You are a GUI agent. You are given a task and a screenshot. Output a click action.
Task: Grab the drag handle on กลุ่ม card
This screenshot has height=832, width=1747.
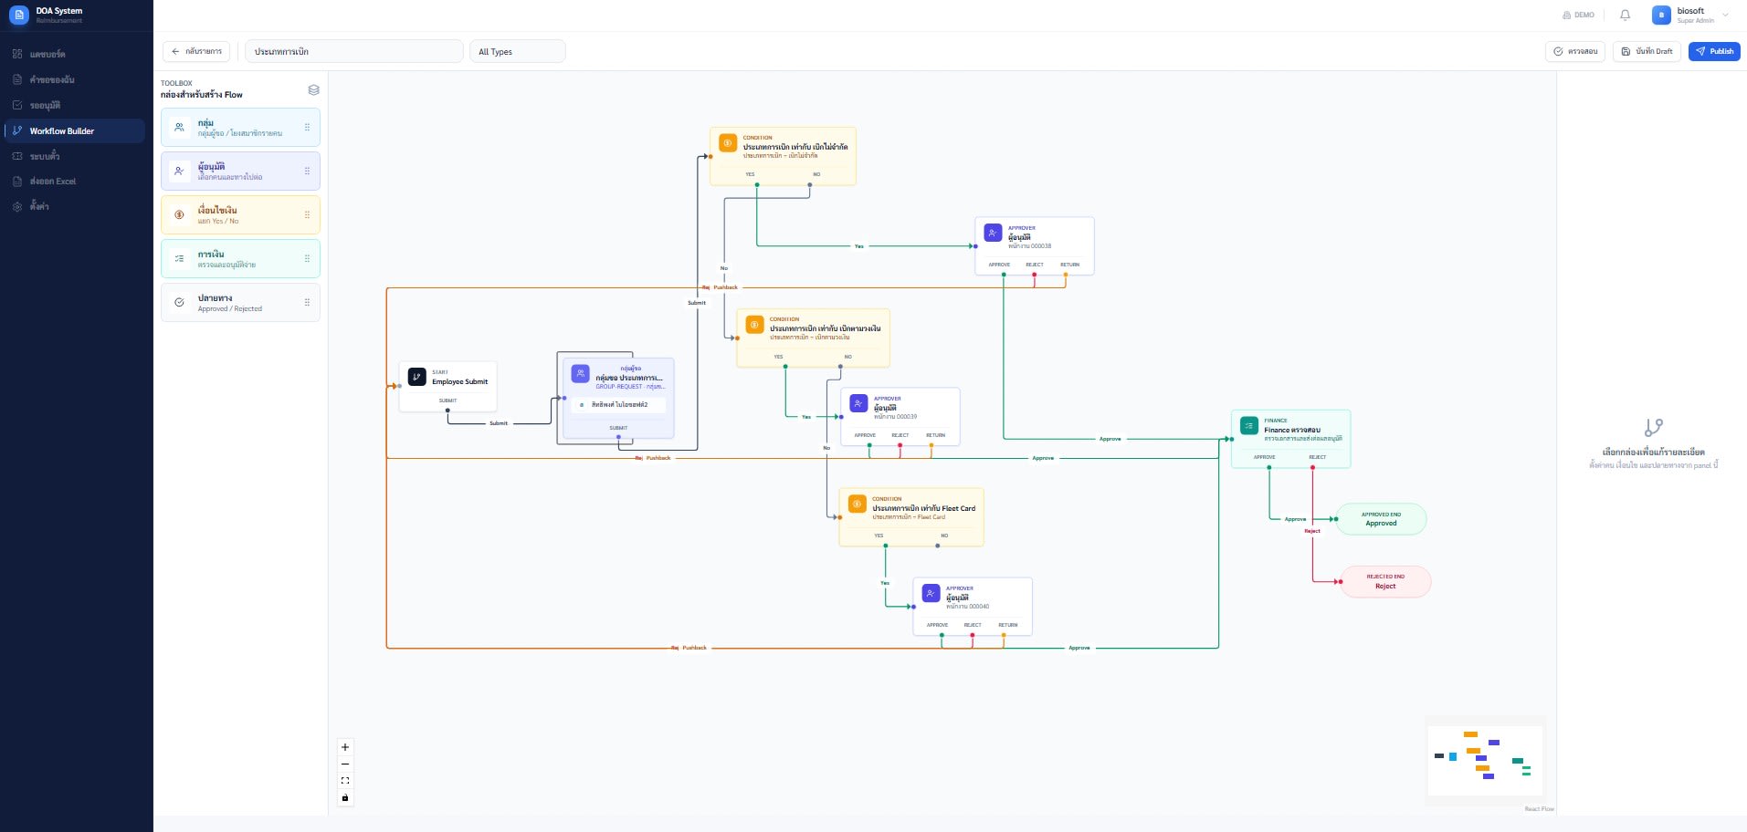[x=307, y=127]
